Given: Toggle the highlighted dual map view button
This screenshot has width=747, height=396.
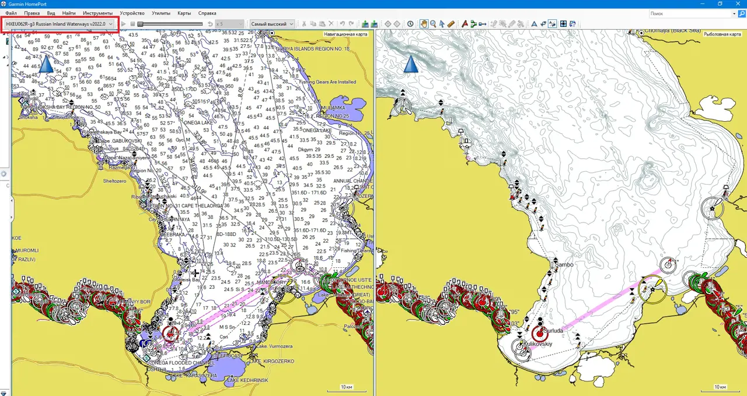Looking at the screenshot, I should (553, 24).
